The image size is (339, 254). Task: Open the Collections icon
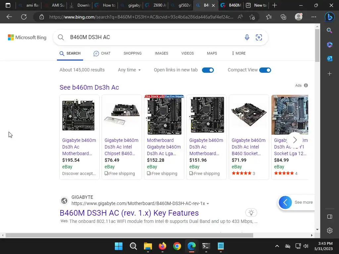pos(283,17)
